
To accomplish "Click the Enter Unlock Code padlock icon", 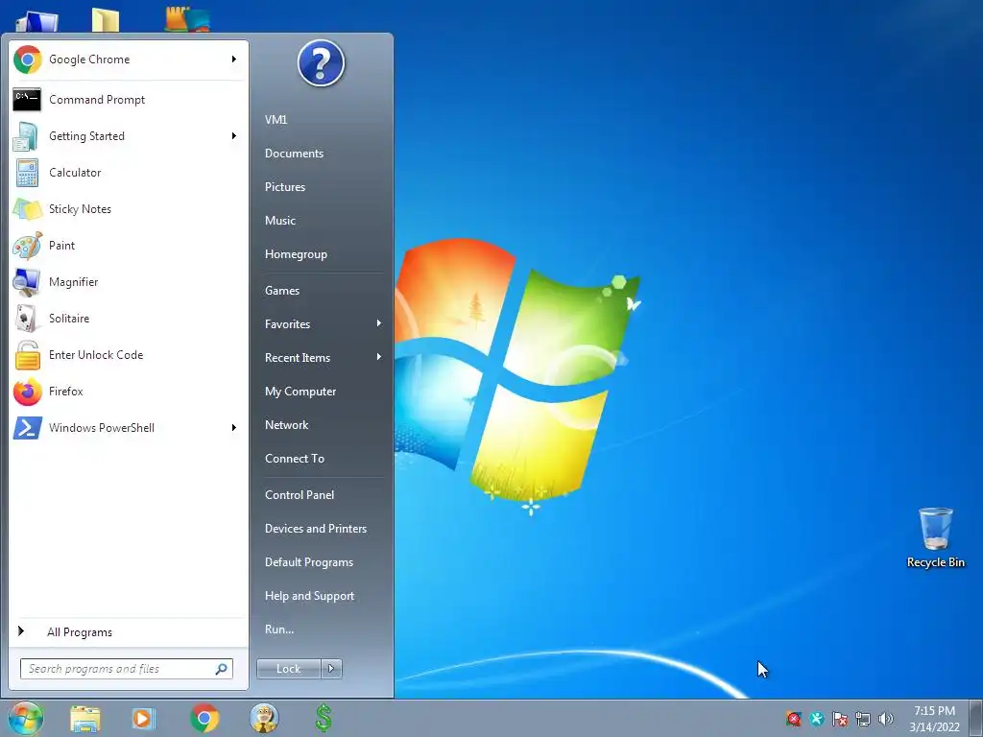I will pyautogui.click(x=28, y=355).
